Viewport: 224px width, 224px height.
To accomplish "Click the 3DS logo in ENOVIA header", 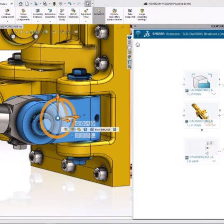I will [x=147, y=34].
